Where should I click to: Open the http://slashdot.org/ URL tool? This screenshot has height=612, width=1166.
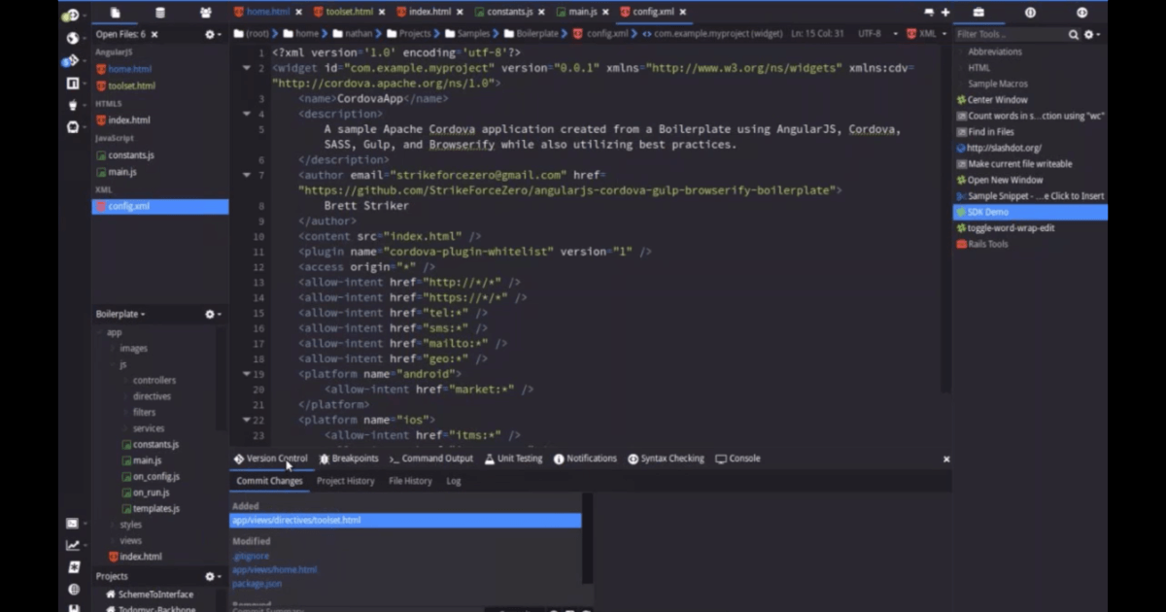(x=998, y=148)
